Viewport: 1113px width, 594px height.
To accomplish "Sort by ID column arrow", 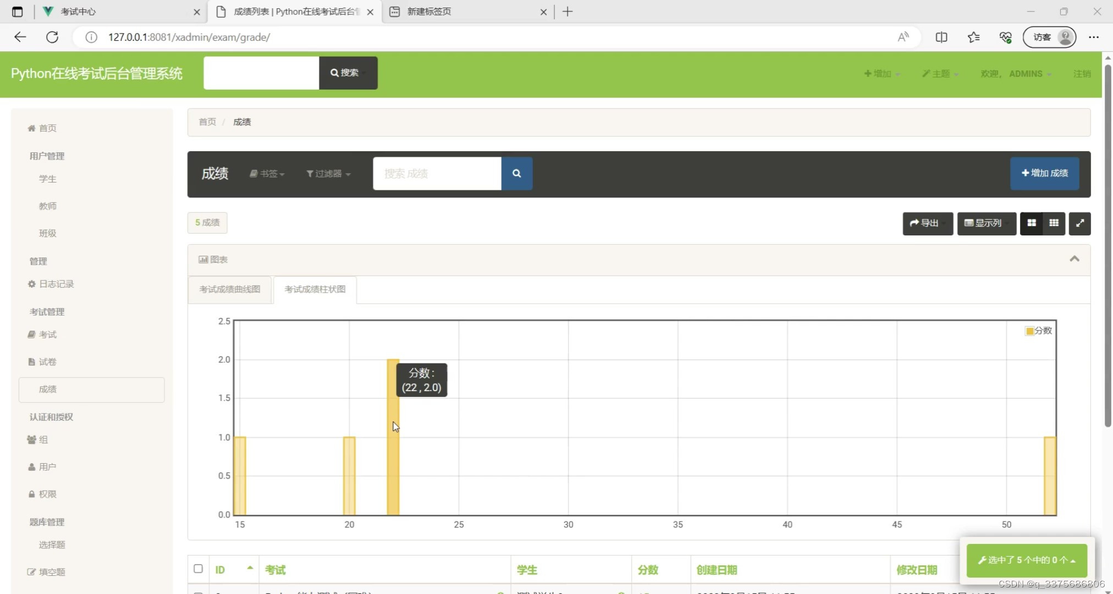I will click(x=250, y=568).
